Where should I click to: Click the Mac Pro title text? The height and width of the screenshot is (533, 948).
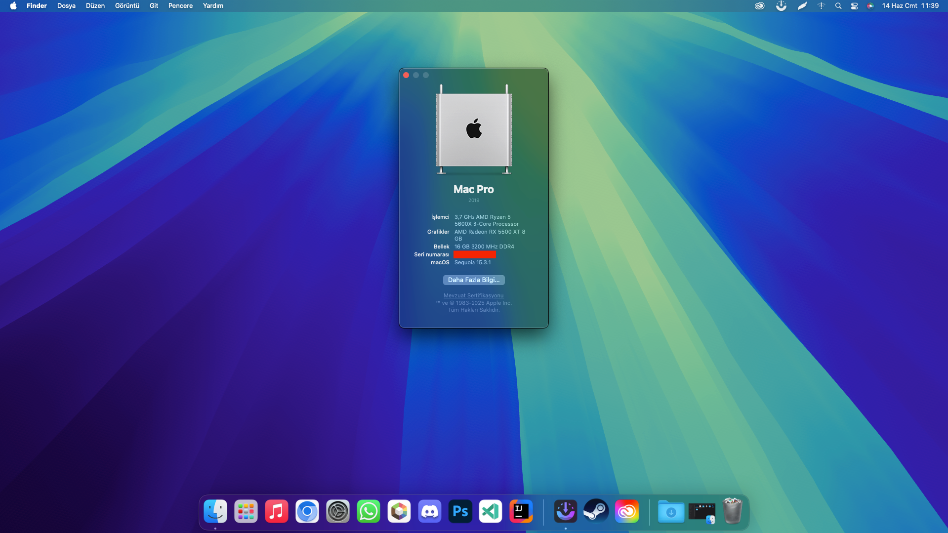tap(474, 190)
